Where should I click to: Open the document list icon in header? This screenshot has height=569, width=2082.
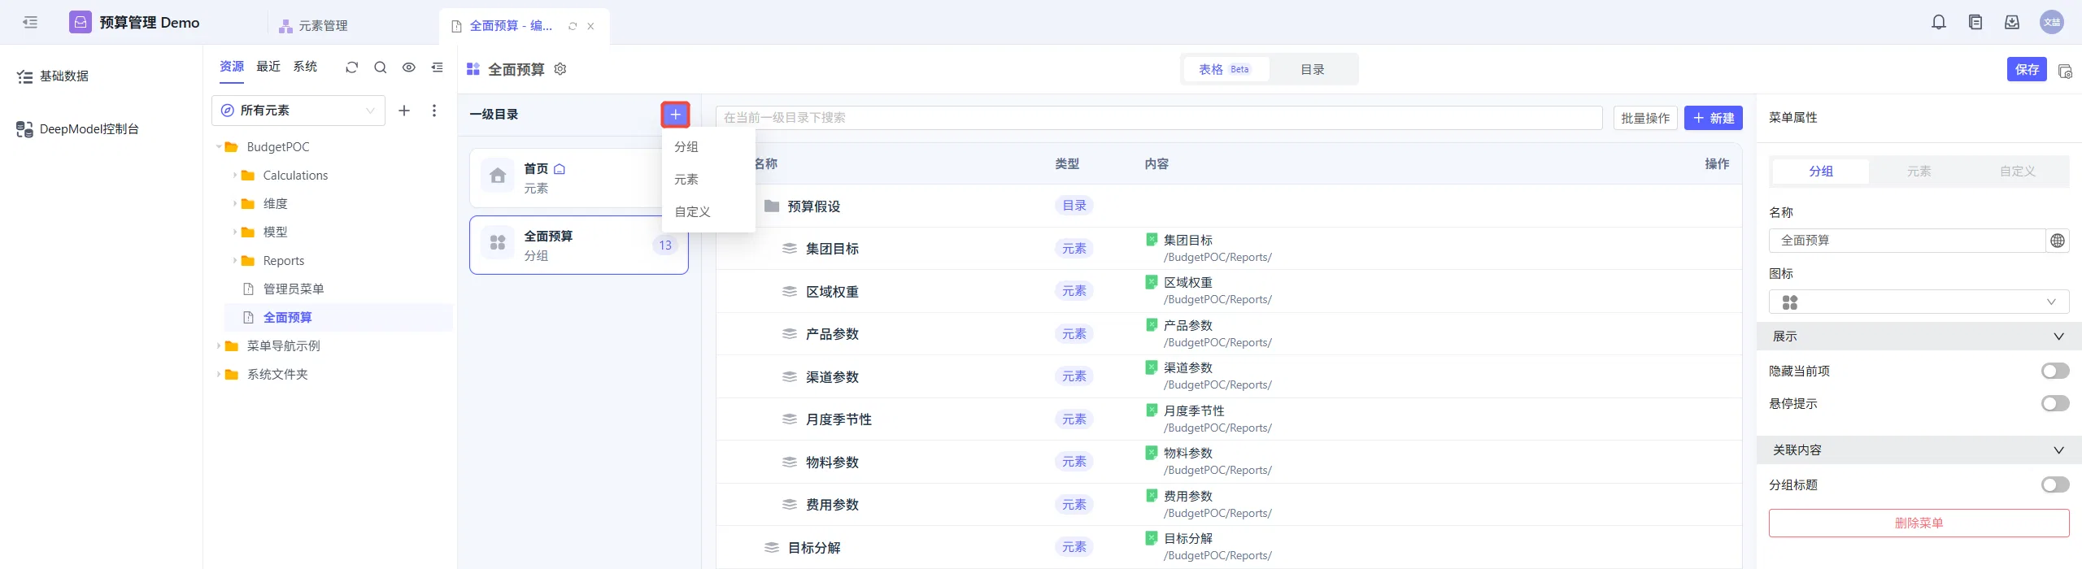click(x=1975, y=22)
